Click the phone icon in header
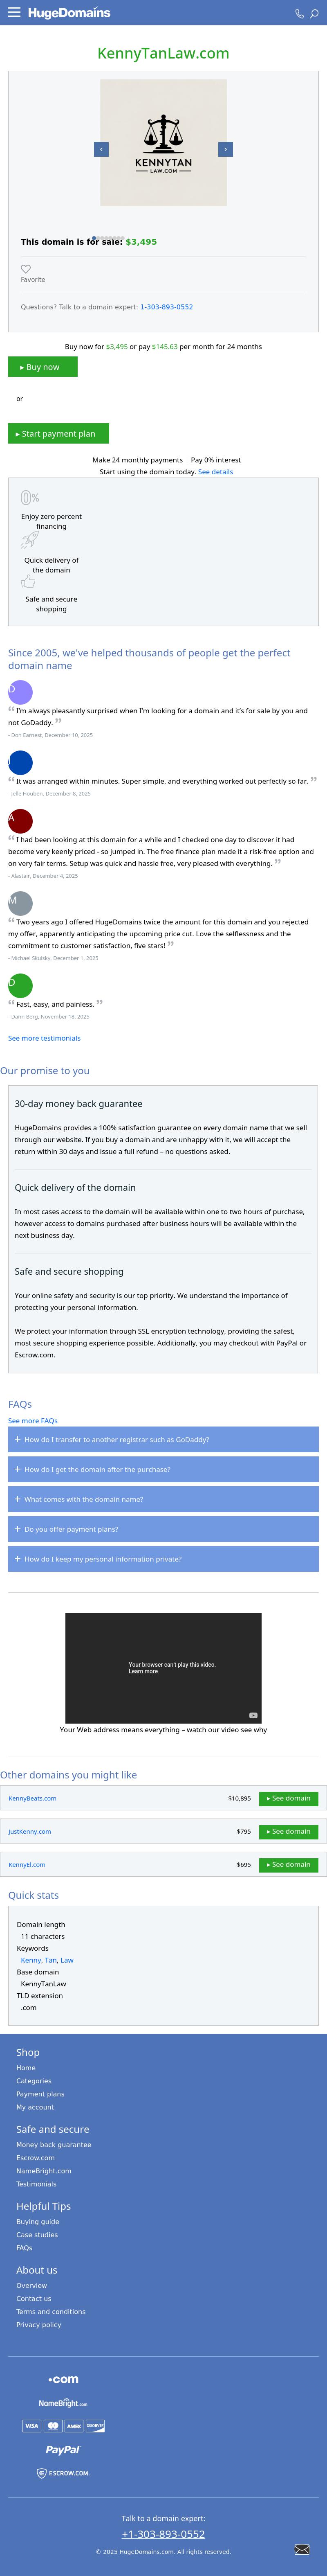The image size is (327, 2576). (x=298, y=14)
